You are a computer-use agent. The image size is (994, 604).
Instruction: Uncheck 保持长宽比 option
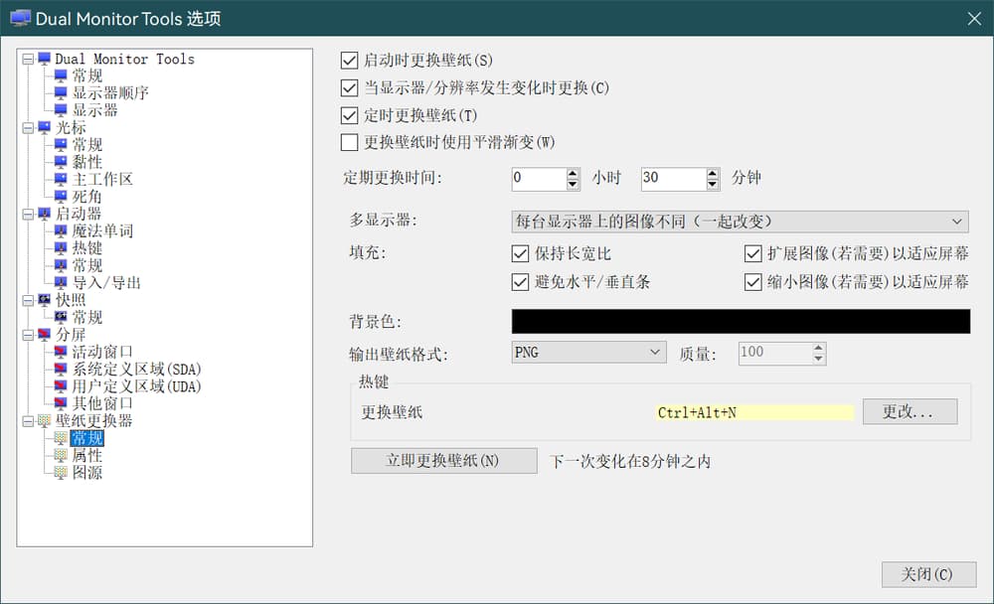point(520,254)
